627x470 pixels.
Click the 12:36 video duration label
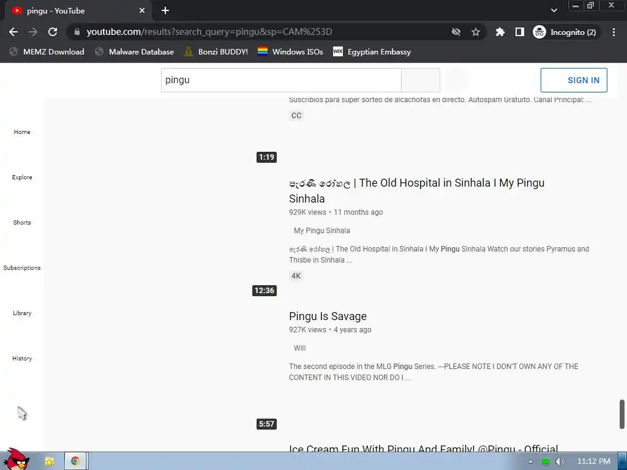coord(265,291)
